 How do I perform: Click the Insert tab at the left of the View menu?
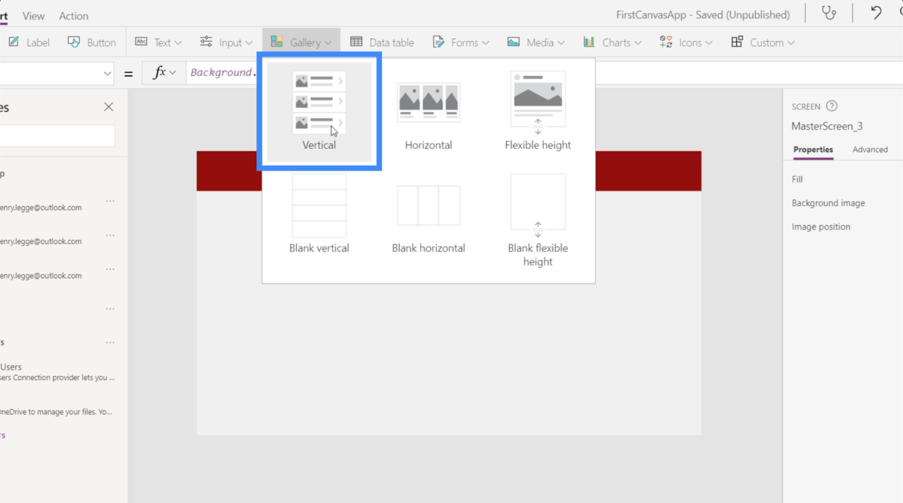pos(4,16)
